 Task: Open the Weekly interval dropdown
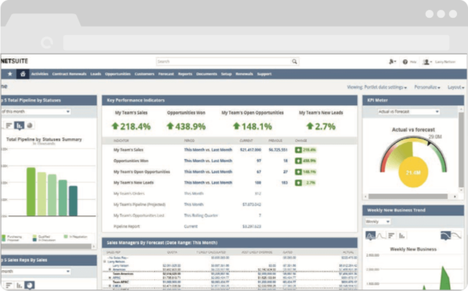tap(378, 222)
